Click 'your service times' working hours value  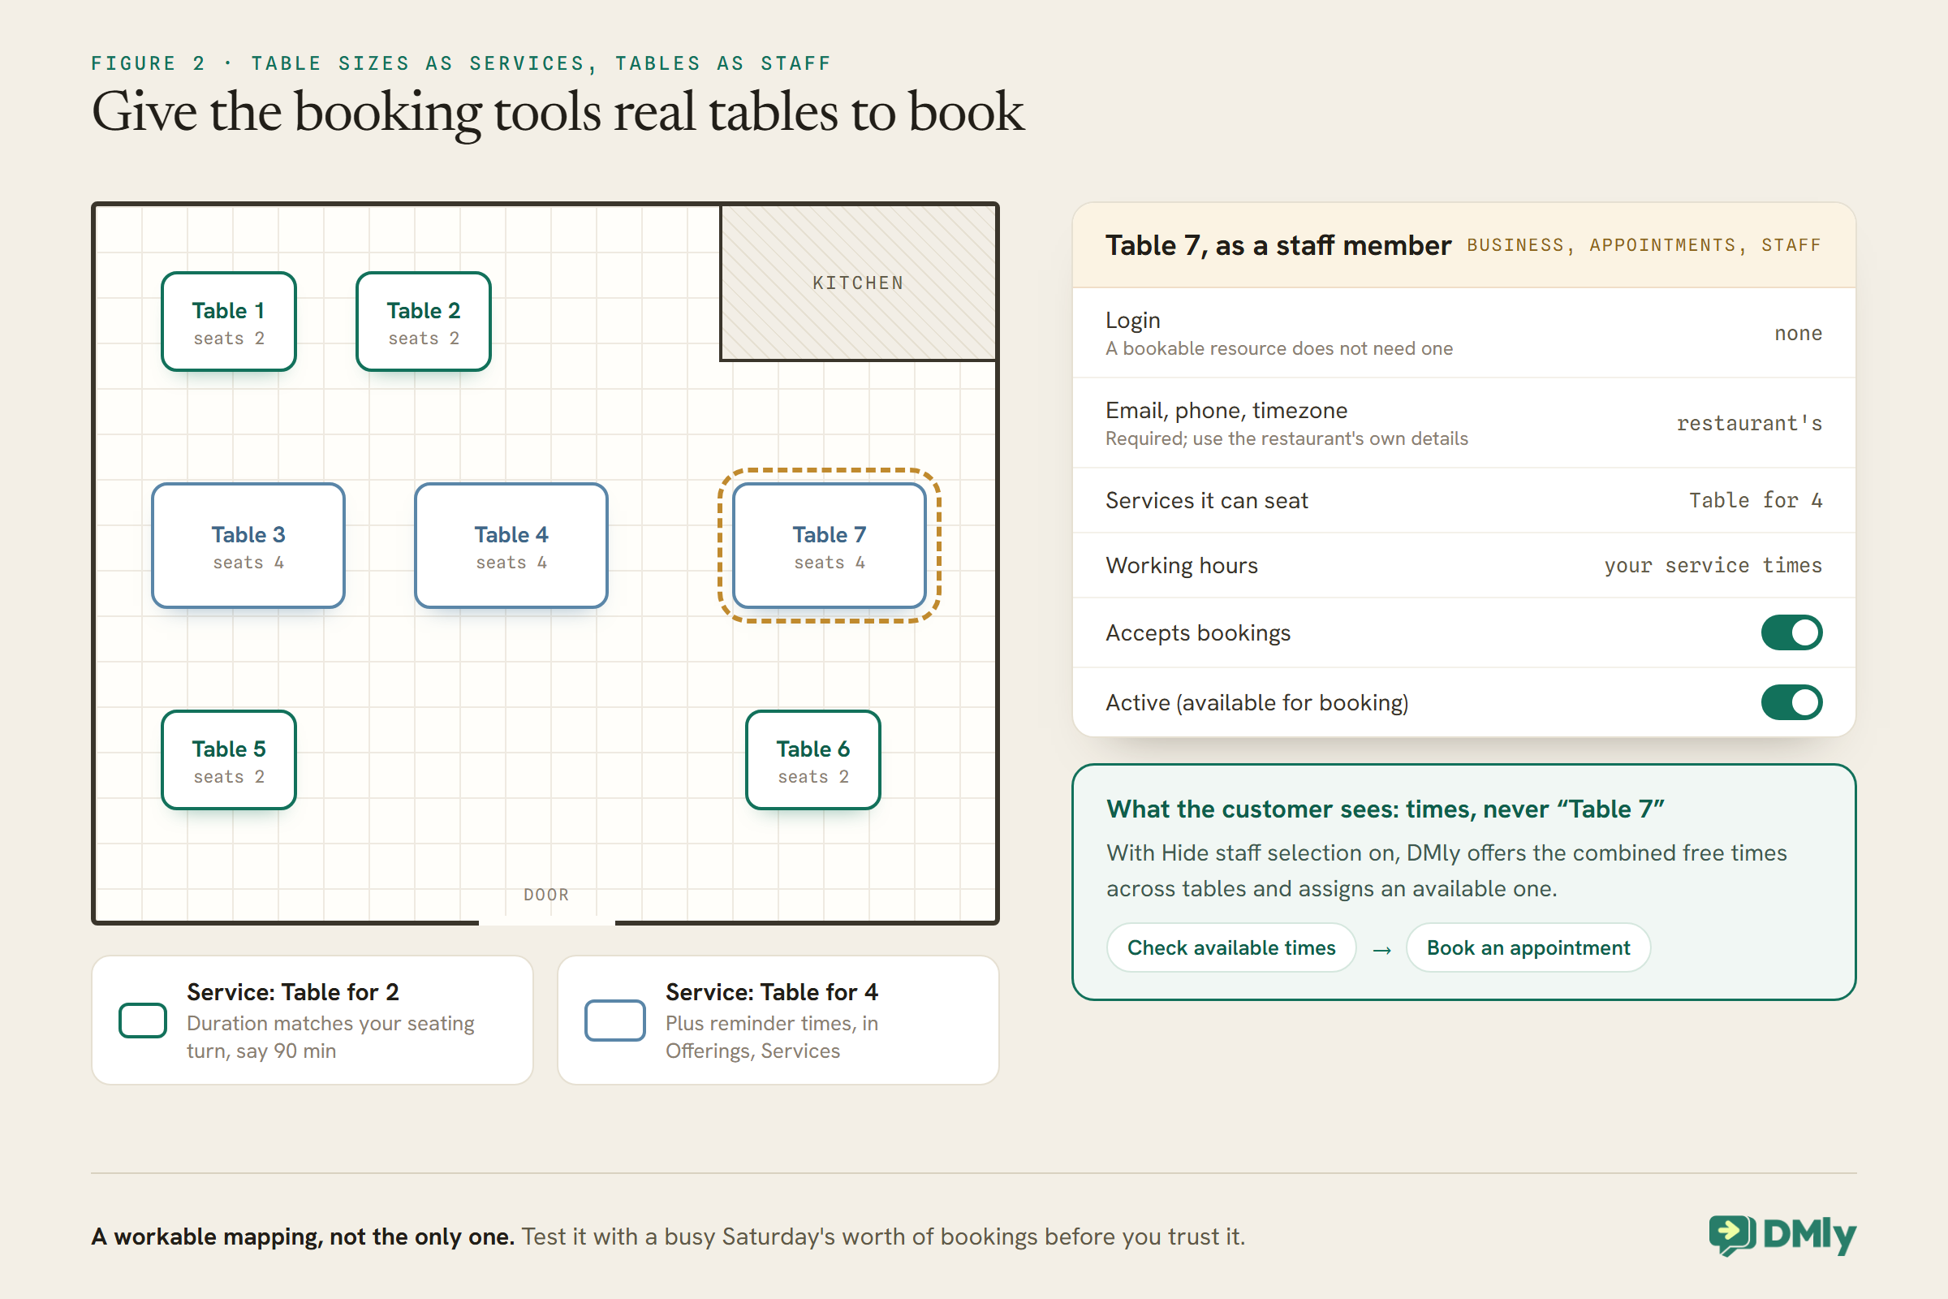click(x=1713, y=565)
